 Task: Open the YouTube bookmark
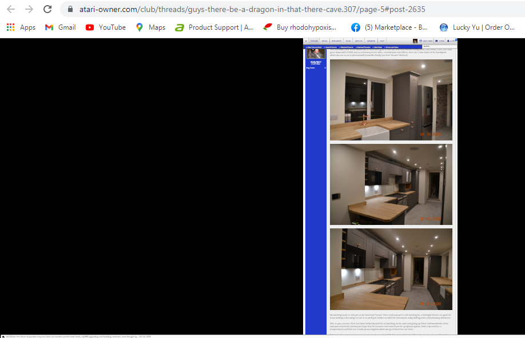[x=105, y=27]
